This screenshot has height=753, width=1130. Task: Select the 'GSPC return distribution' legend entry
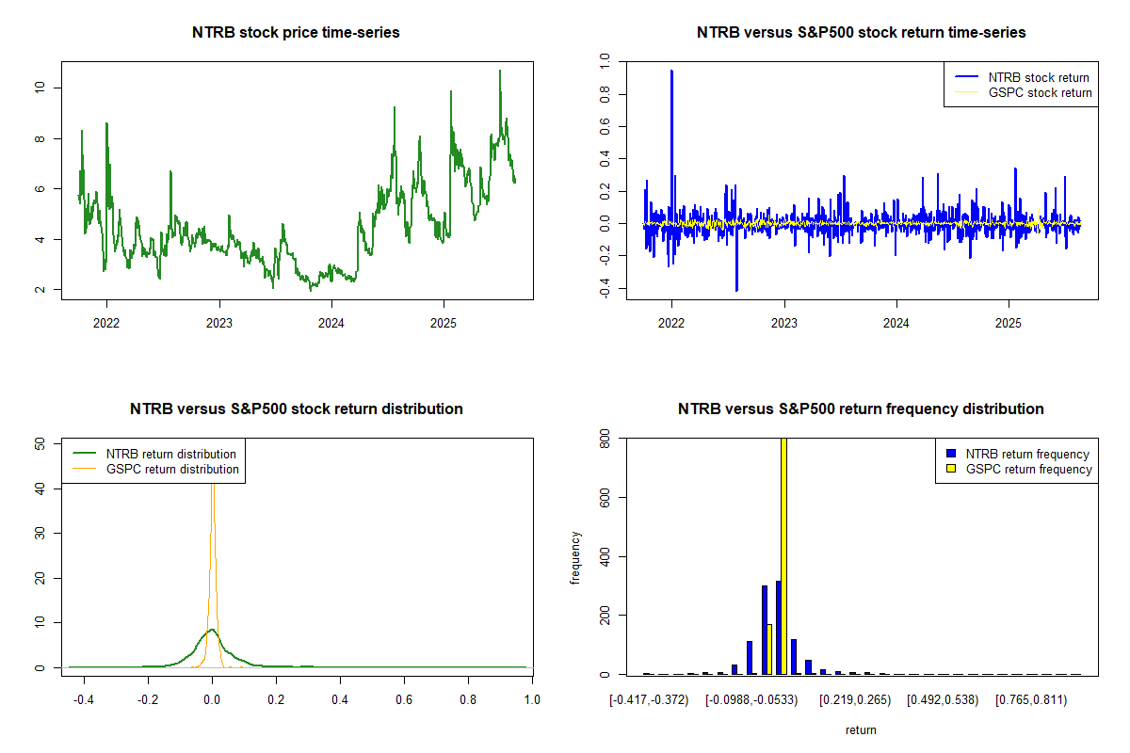point(172,469)
